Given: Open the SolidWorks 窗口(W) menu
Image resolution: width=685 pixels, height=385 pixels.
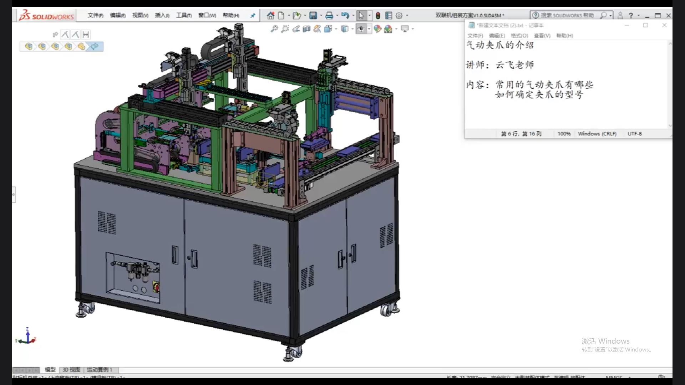Looking at the screenshot, I should [207, 15].
